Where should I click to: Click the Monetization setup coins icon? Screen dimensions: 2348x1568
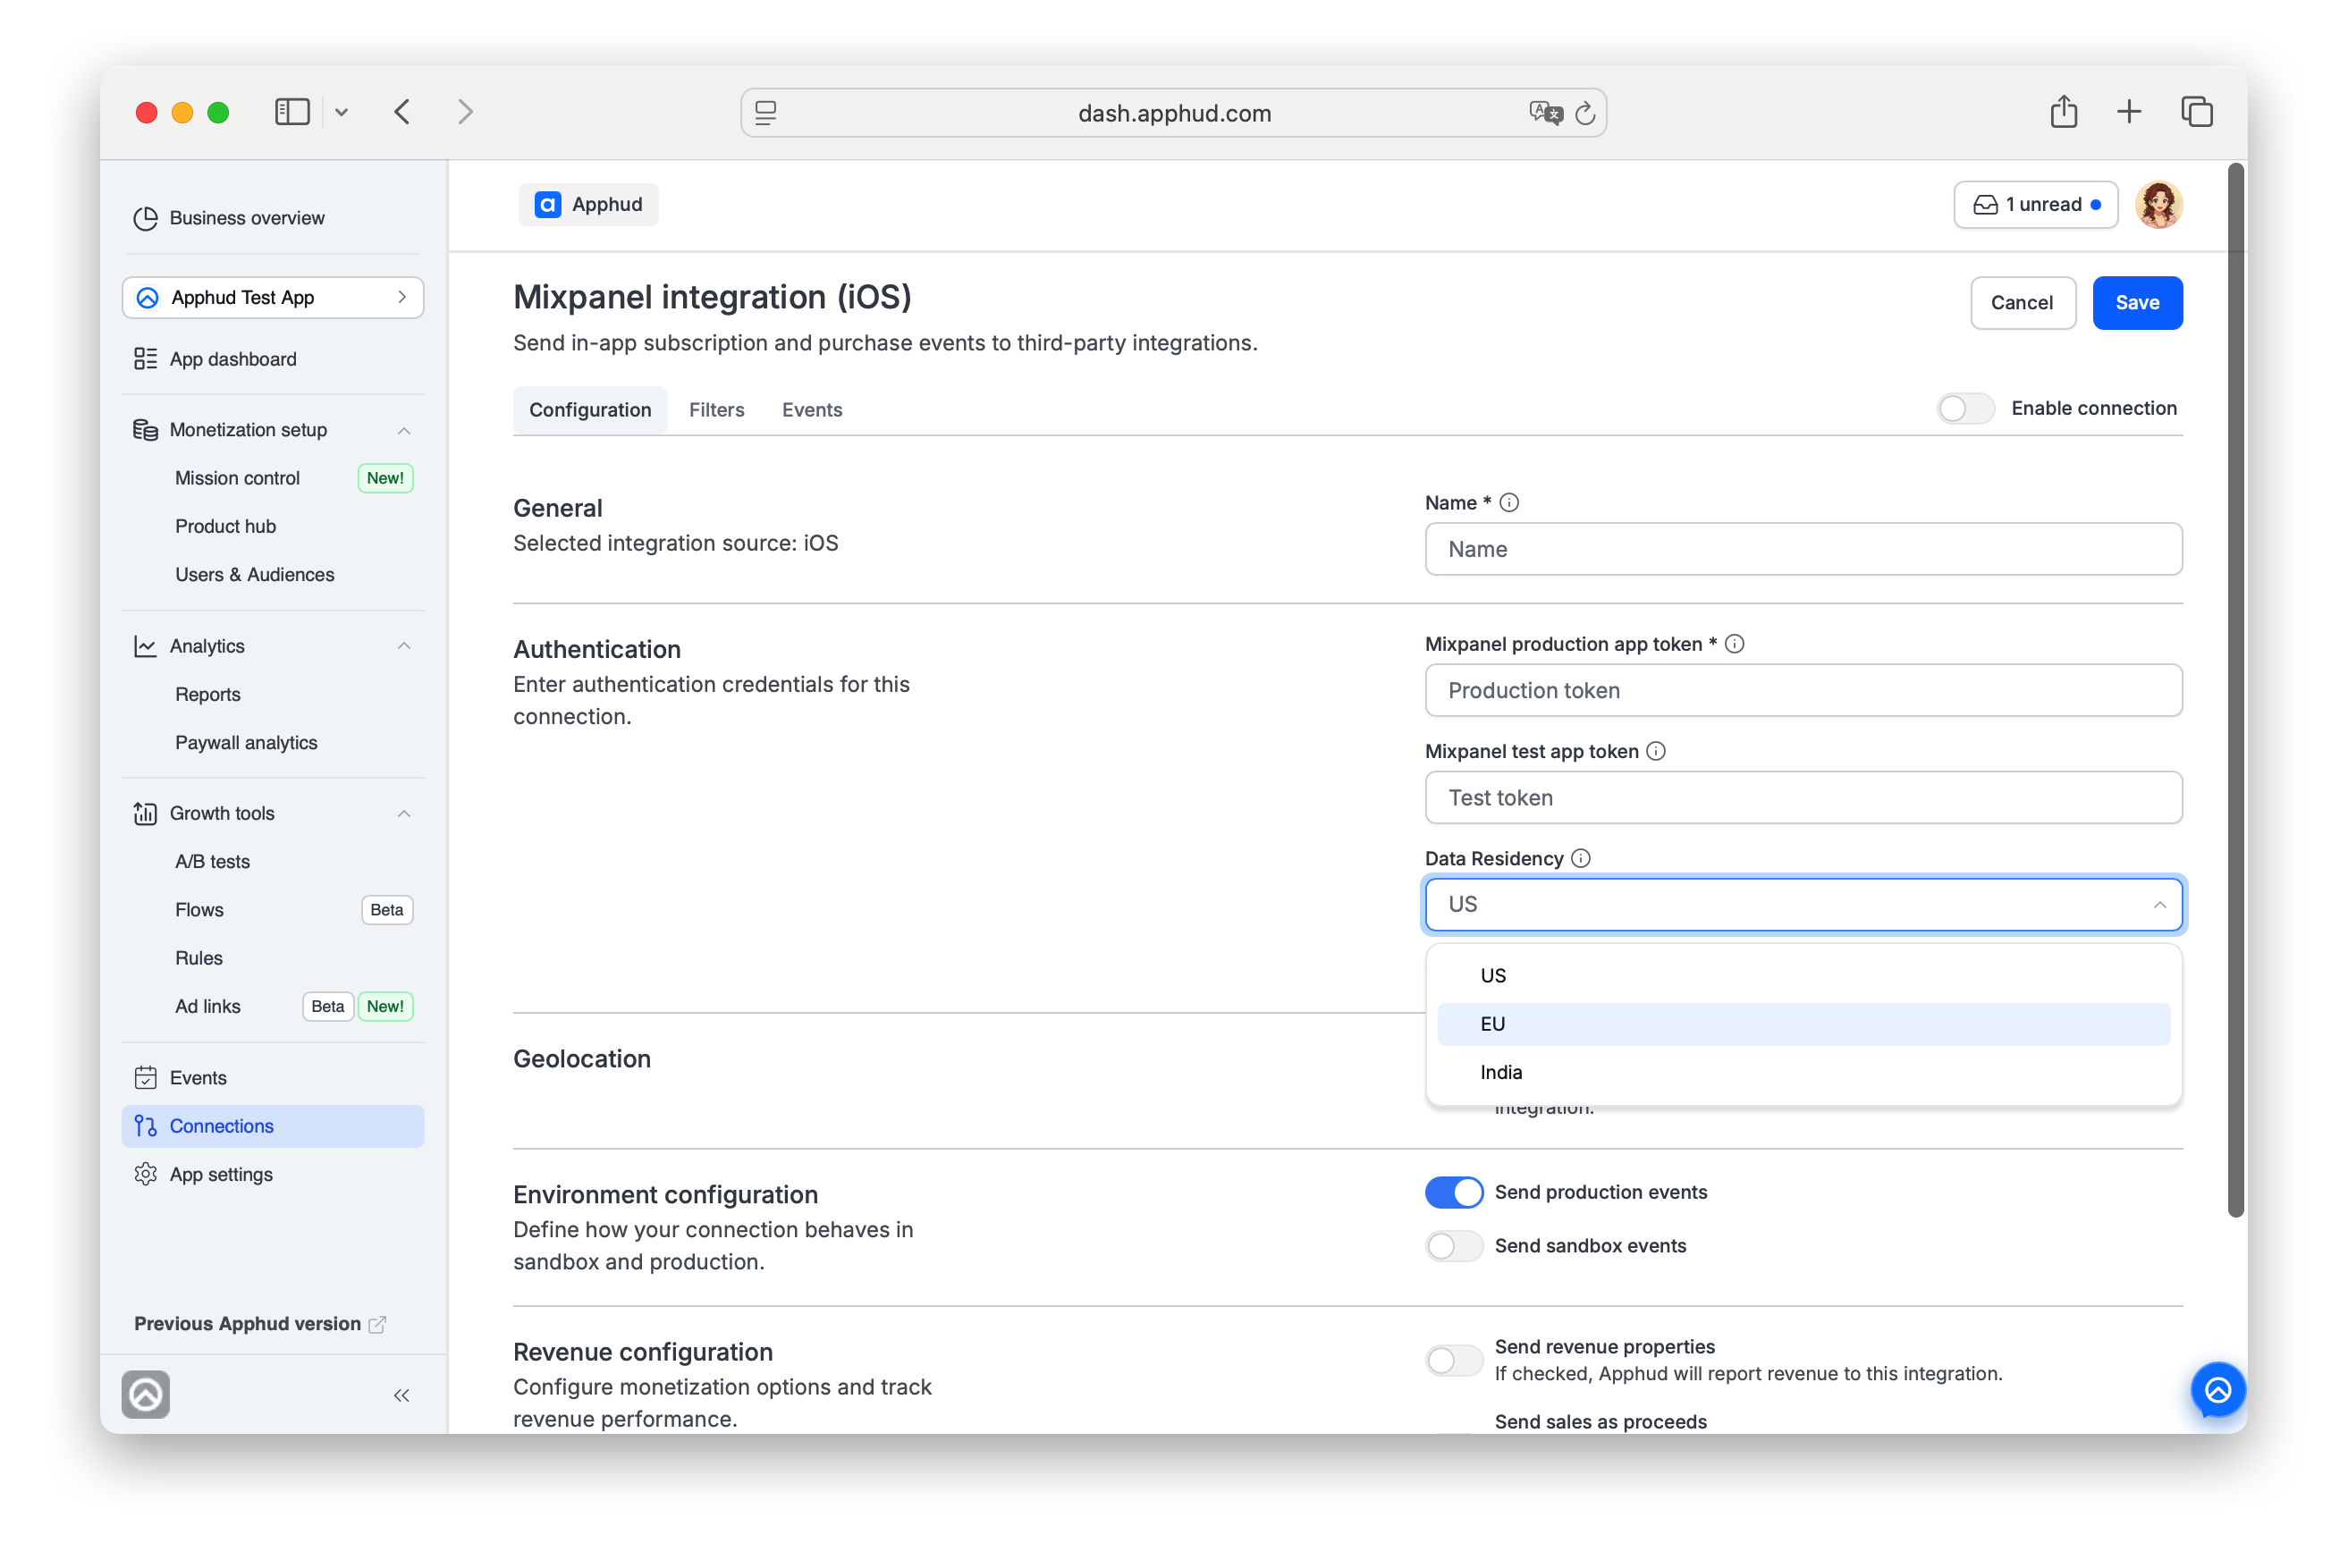point(145,430)
